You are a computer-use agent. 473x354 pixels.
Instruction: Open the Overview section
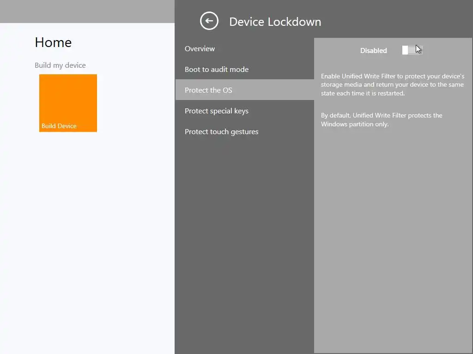tap(200, 49)
